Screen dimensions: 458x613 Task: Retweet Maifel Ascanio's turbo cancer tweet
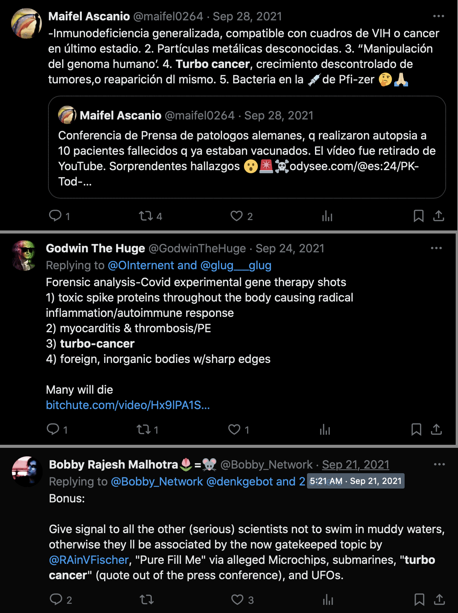coord(146,216)
